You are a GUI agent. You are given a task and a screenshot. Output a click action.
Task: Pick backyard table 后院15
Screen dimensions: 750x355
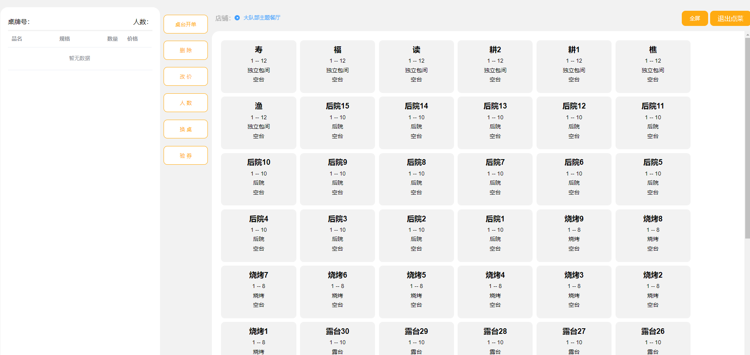coord(337,122)
